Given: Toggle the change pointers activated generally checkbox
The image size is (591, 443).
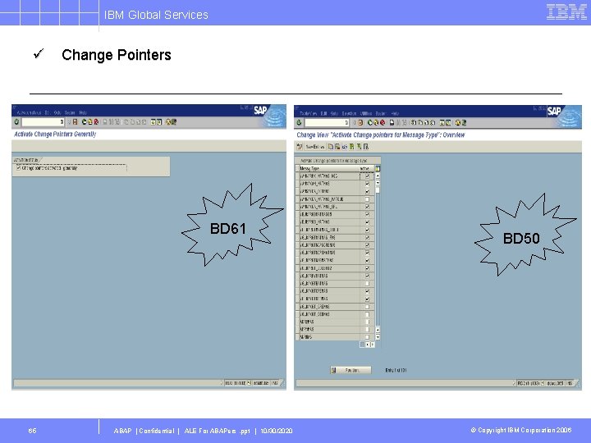Looking at the screenshot, I should pos(18,168).
